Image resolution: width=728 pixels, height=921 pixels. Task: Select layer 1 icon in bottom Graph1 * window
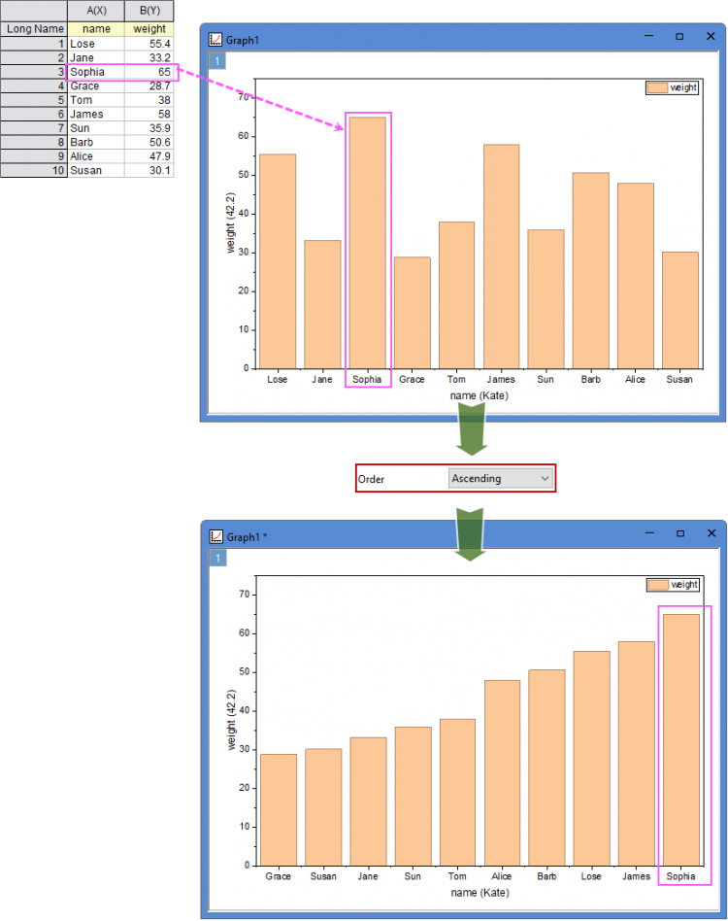pos(217,558)
